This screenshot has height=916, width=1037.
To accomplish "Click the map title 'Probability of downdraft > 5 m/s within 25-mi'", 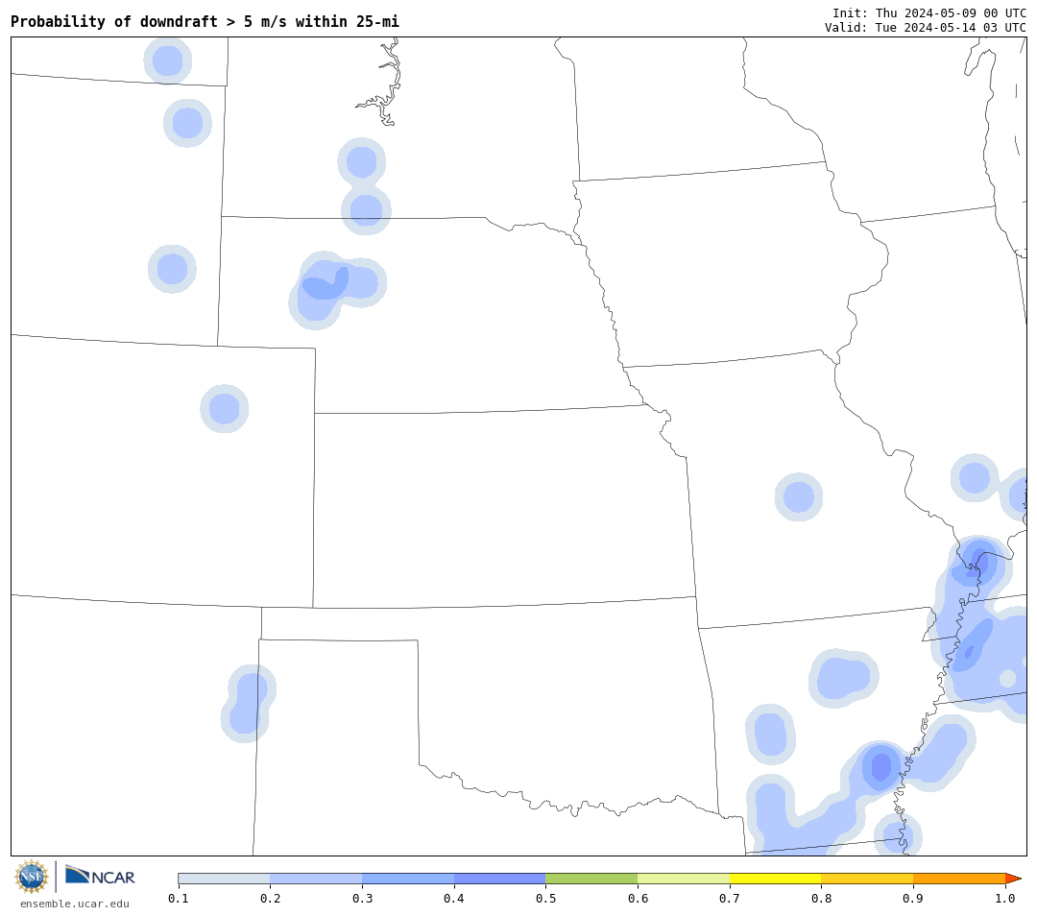I will click(205, 22).
